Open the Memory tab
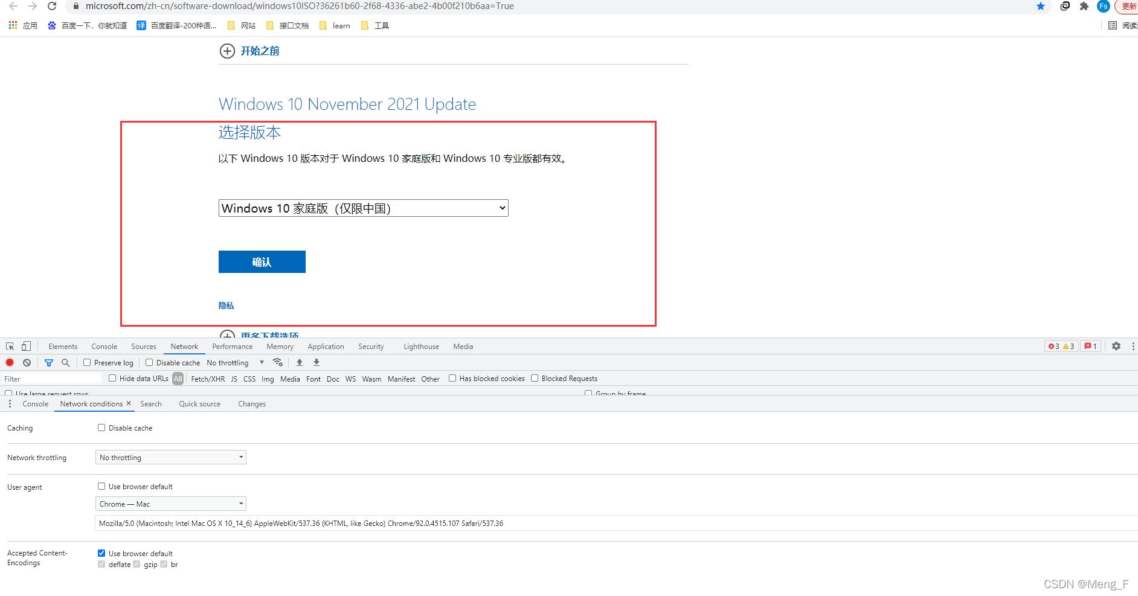This screenshot has height=596, width=1138. 280,347
